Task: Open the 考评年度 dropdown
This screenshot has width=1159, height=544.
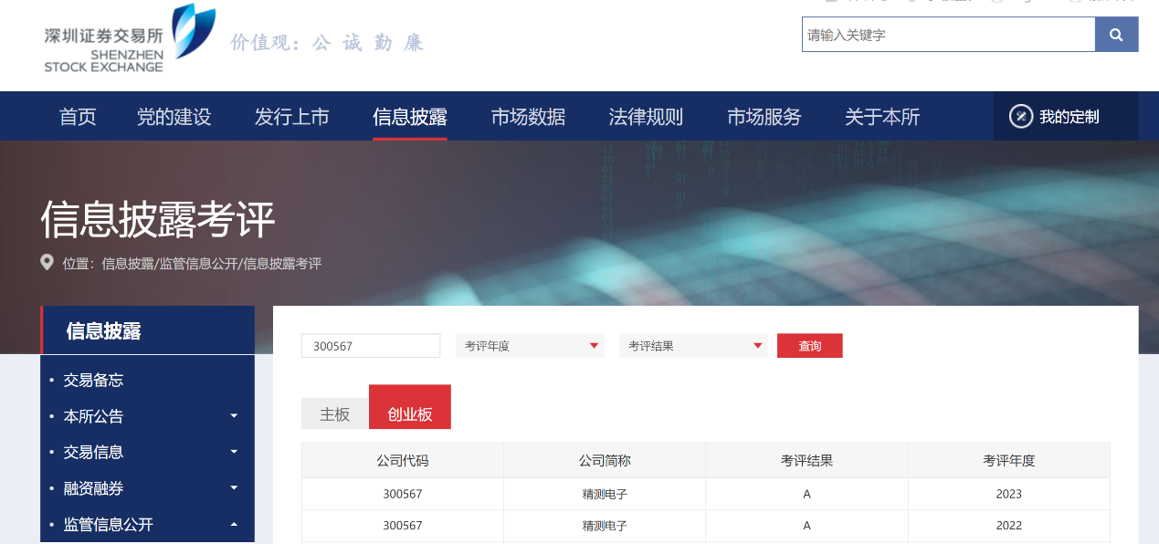Action: tap(530, 345)
